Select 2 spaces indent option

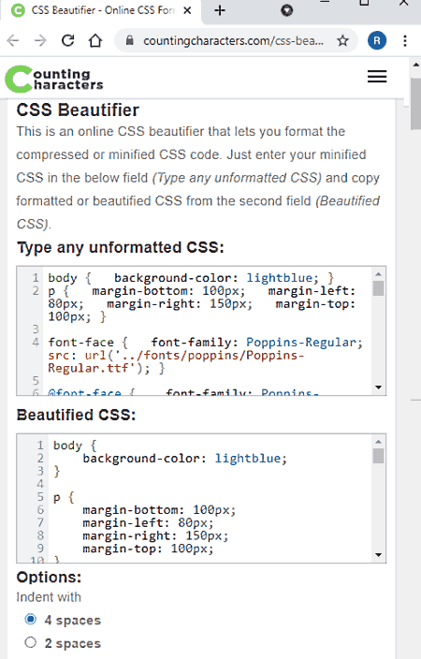coord(30,642)
